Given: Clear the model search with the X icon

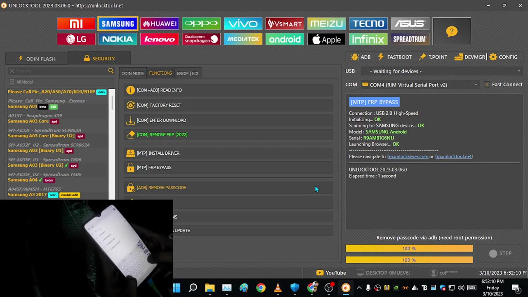Looking at the screenshot, I should tap(12, 71).
